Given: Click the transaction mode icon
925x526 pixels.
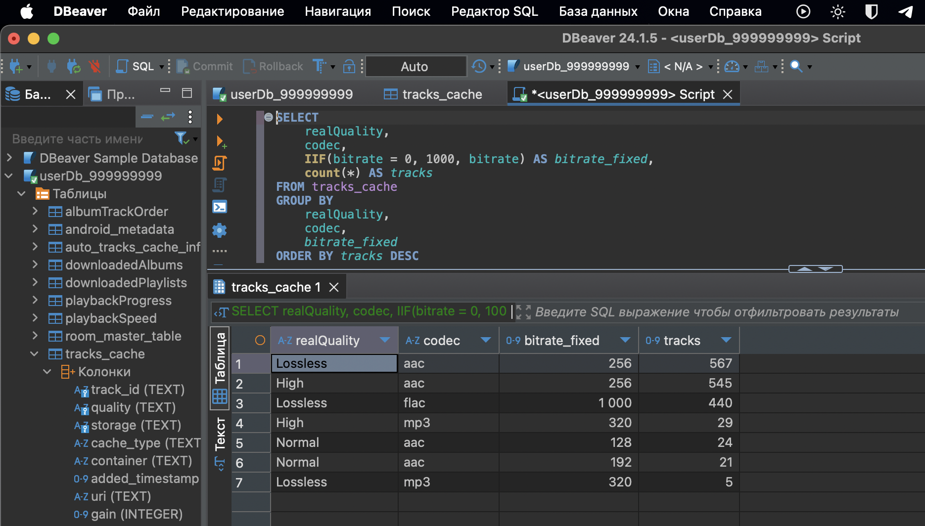Looking at the screenshot, I should [319, 66].
